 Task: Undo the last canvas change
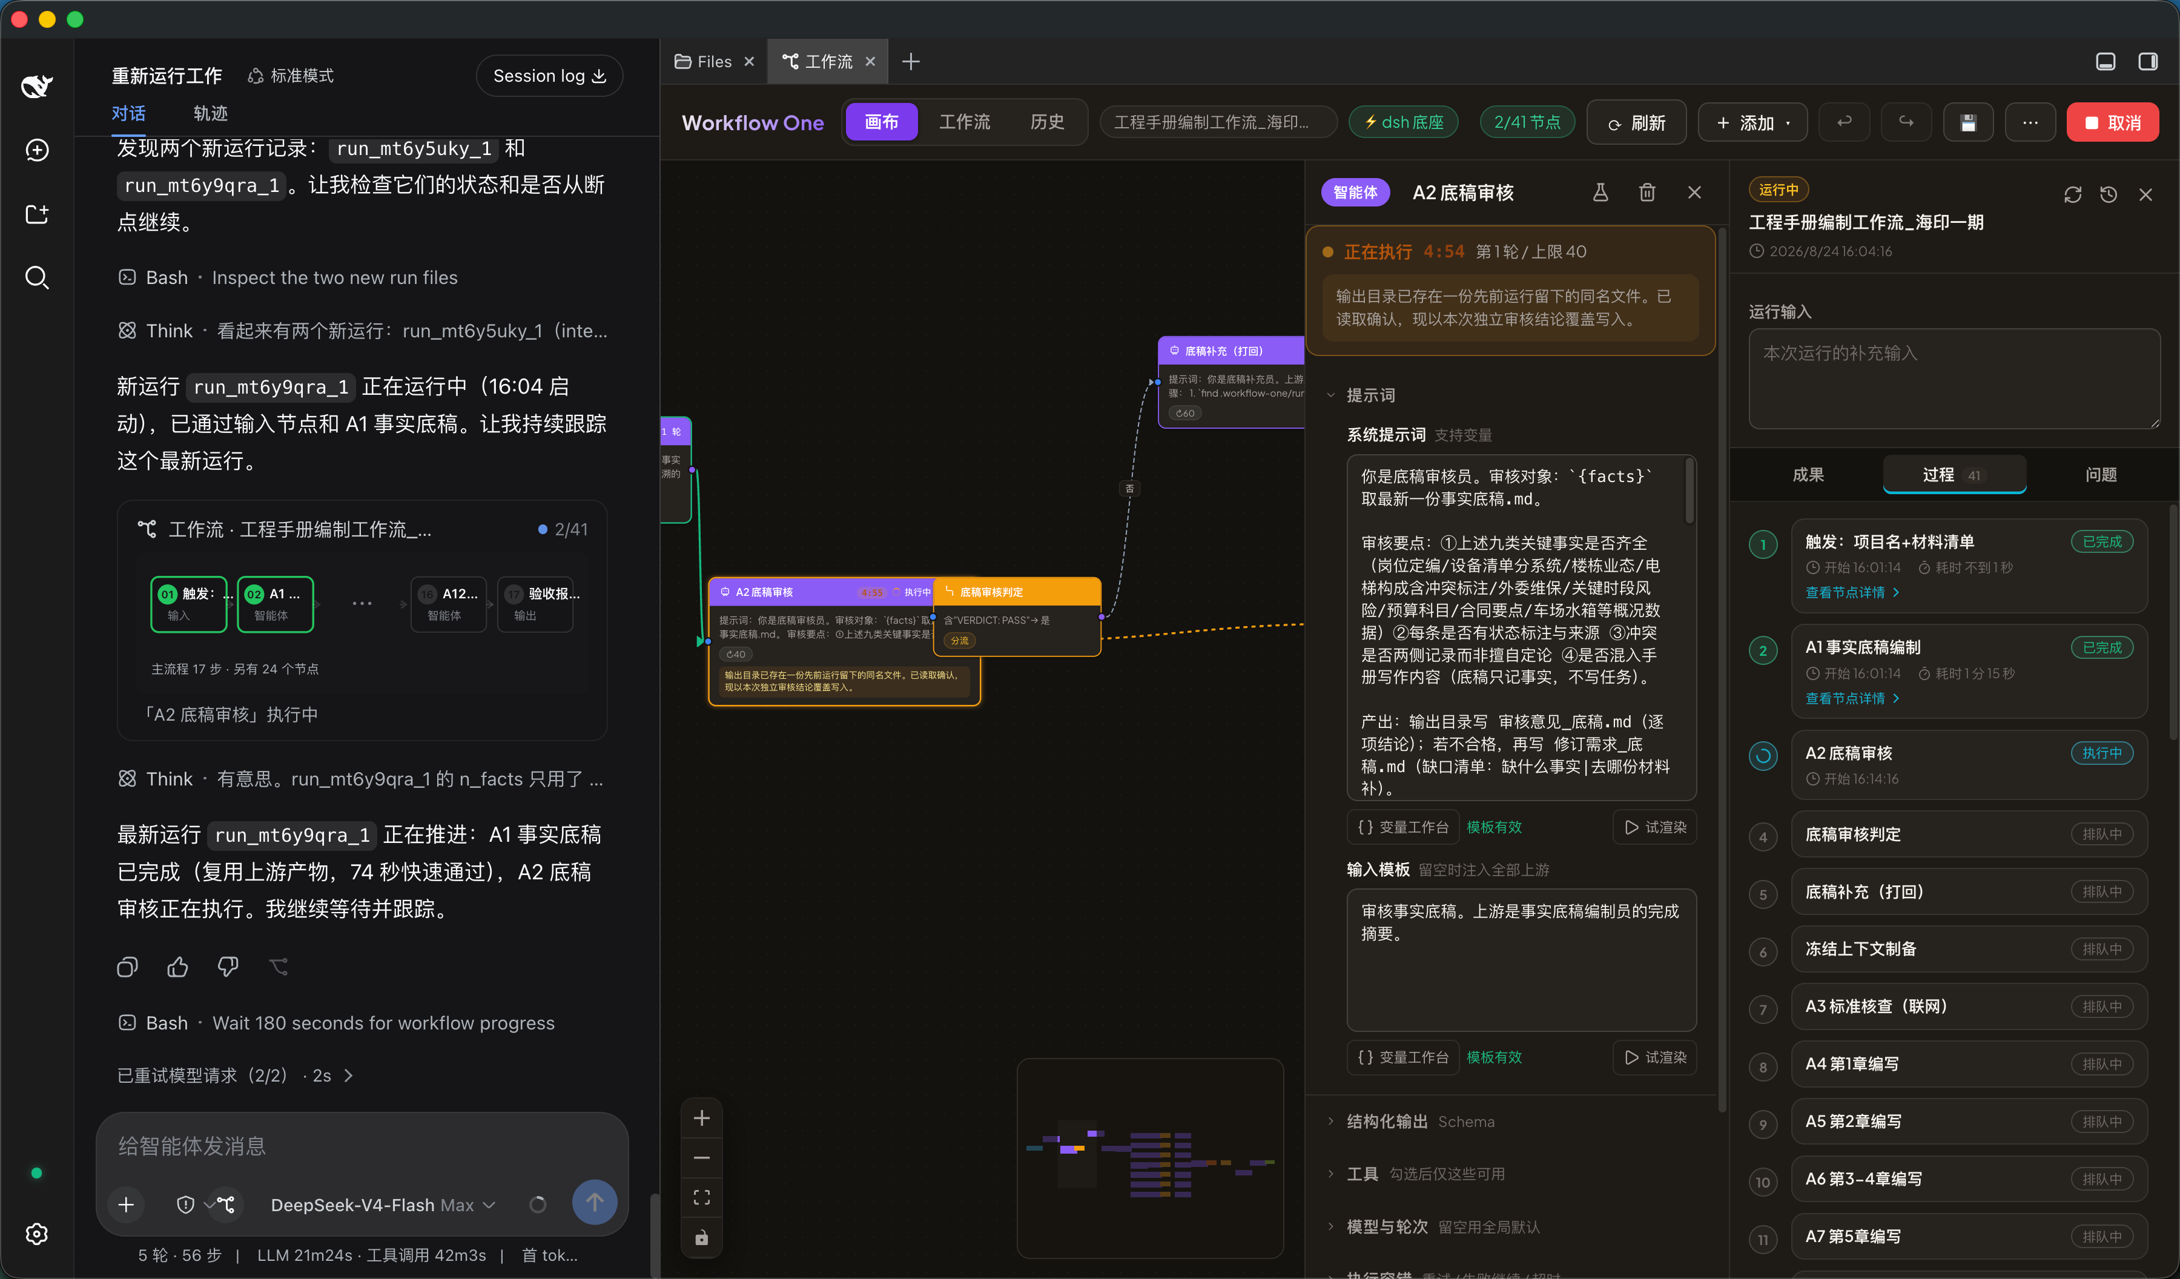pyautogui.click(x=1845, y=122)
